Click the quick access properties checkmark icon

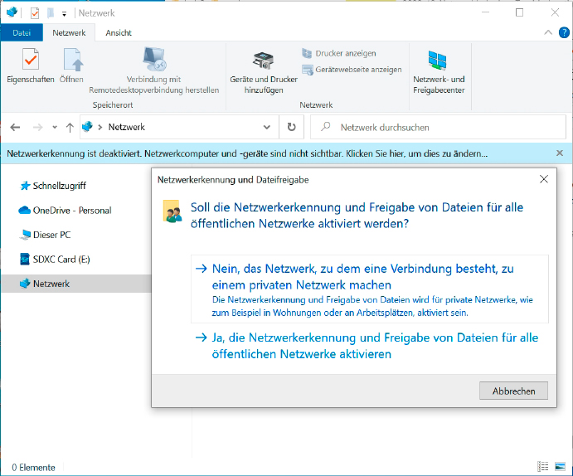[35, 13]
